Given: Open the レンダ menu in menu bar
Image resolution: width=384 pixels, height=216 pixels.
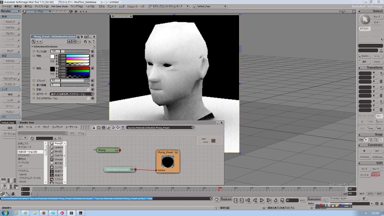Looking at the screenshot, I should (122, 6).
